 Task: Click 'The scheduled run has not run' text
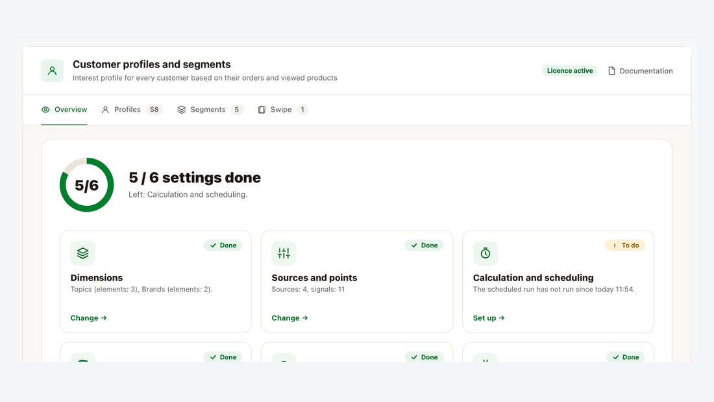[x=554, y=290]
